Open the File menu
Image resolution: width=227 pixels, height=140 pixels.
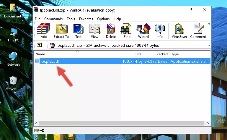[37, 19]
